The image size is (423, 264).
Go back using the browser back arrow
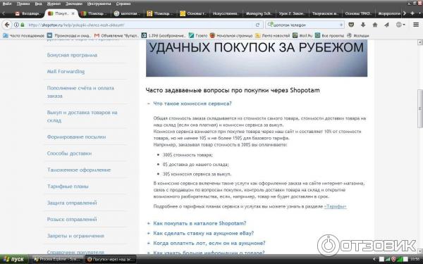point(7,25)
